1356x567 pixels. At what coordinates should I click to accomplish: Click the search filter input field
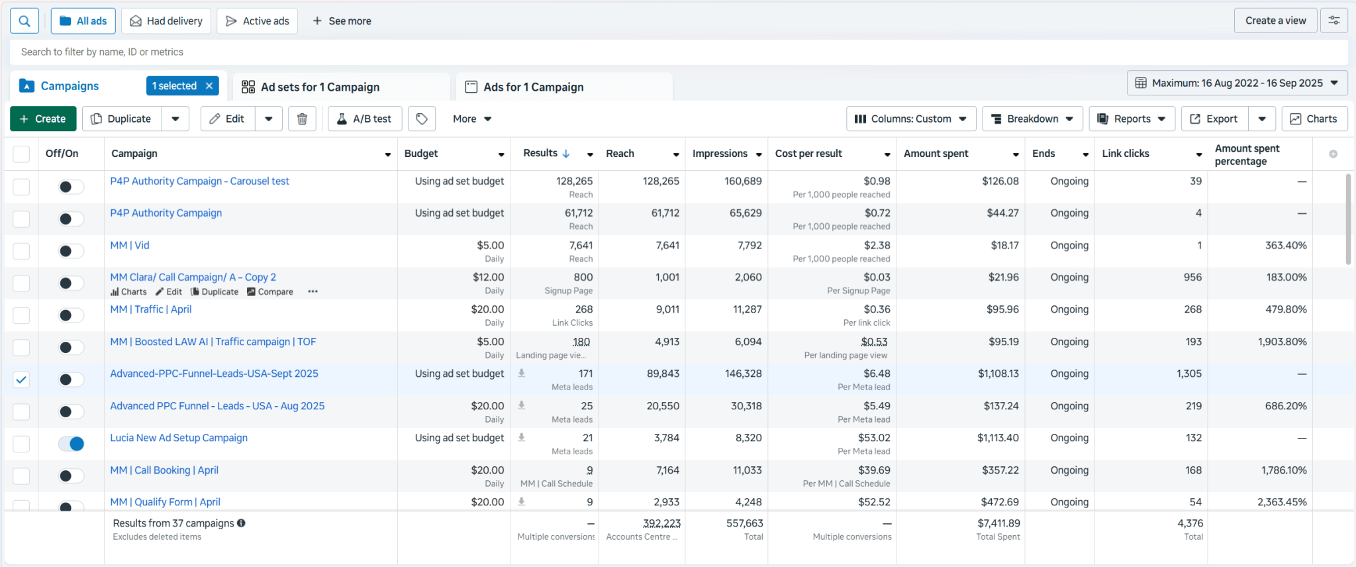click(x=678, y=52)
